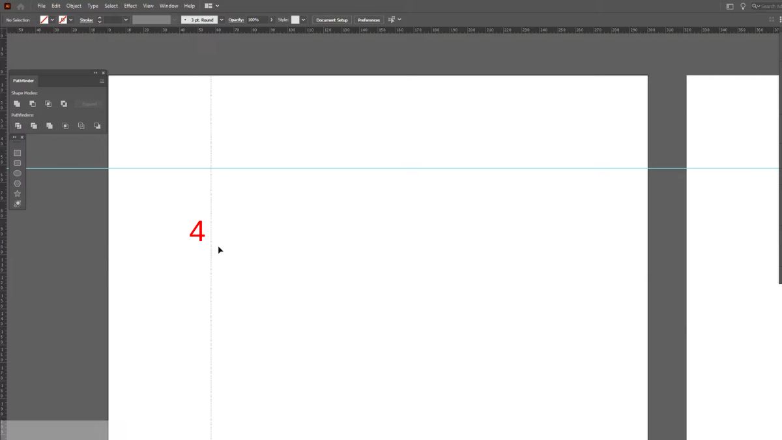Open the Select menu

pyautogui.click(x=111, y=6)
